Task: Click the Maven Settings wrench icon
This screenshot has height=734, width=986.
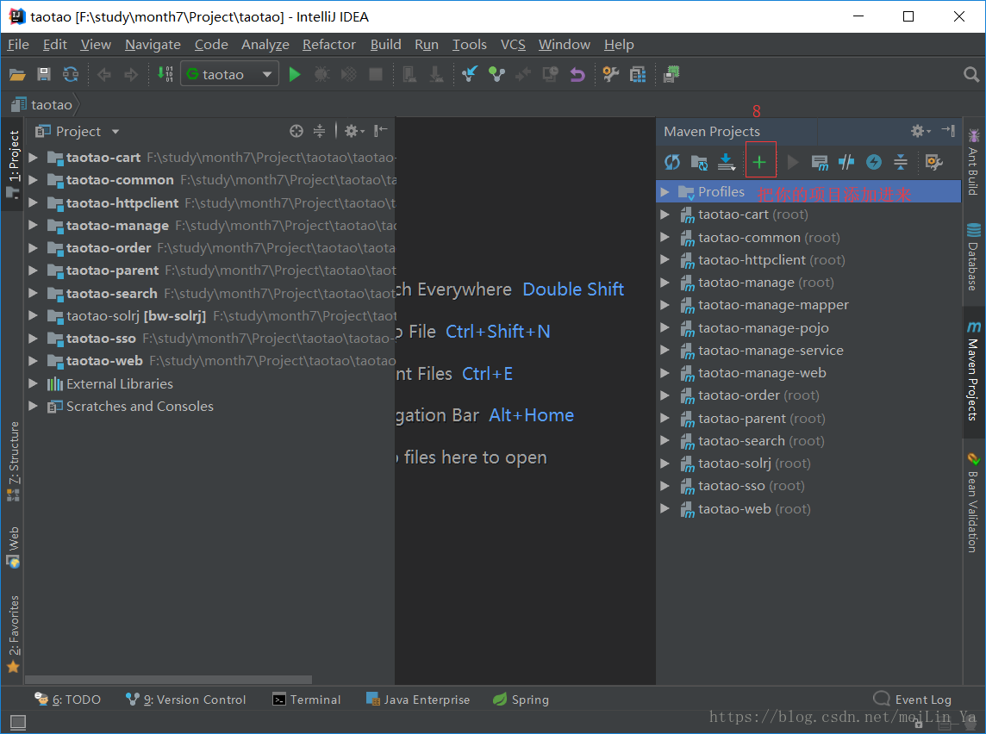Action: (x=933, y=162)
